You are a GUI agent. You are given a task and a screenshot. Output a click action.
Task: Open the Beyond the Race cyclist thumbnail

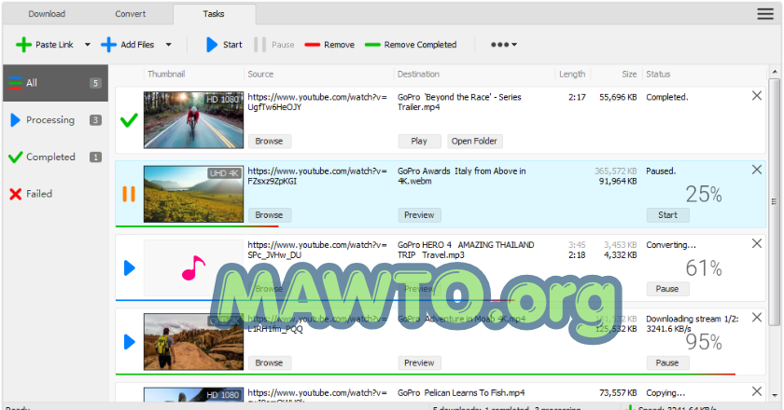point(193,120)
